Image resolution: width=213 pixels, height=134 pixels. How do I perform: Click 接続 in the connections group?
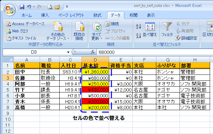pyautogui.click(x=112, y=24)
